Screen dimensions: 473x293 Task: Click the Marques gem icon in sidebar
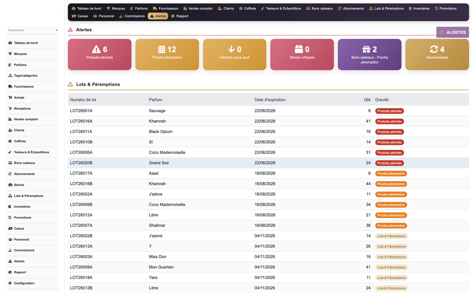point(10,54)
